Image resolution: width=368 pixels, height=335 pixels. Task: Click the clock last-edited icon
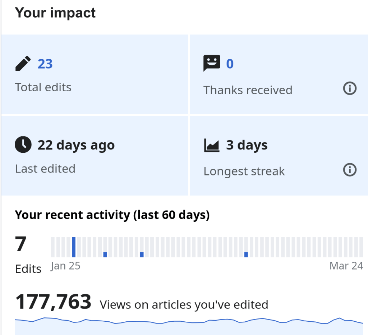coord(23,145)
